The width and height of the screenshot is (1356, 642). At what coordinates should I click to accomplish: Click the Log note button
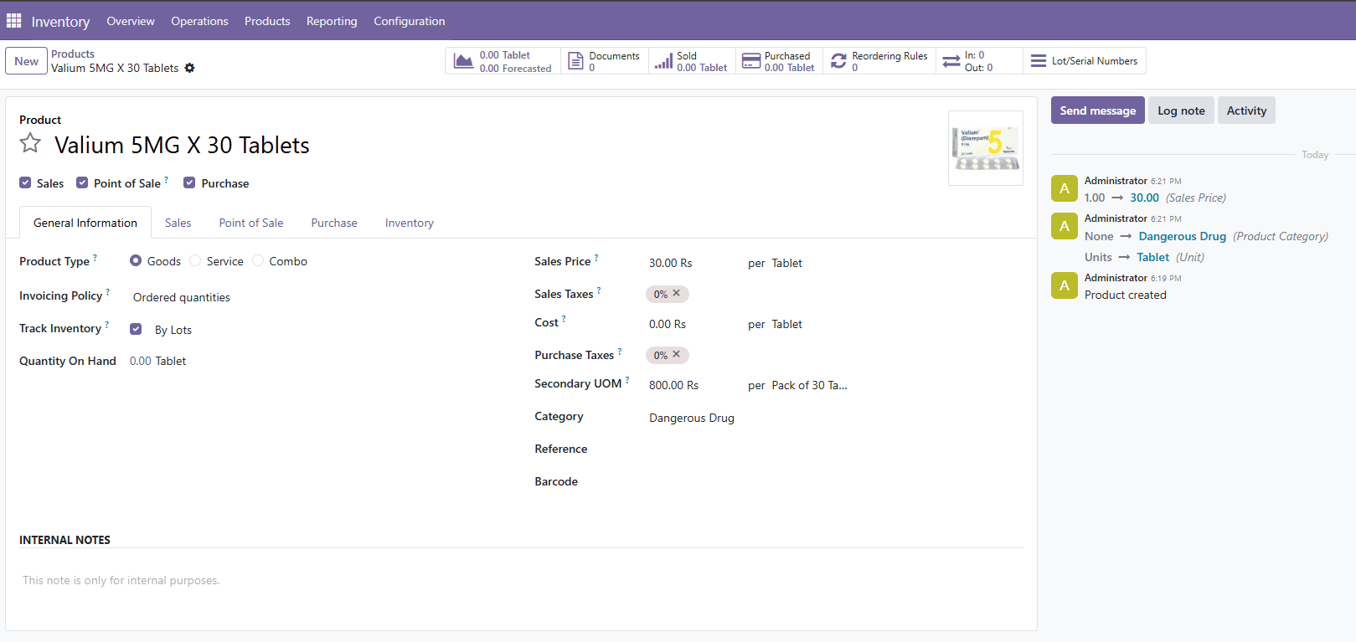(1181, 110)
